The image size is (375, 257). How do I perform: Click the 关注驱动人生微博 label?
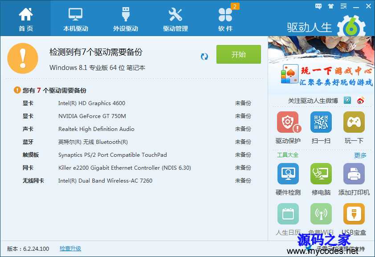pyautogui.click(x=313, y=101)
